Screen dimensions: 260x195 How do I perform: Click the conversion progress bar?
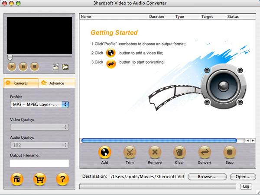click(158, 186)
